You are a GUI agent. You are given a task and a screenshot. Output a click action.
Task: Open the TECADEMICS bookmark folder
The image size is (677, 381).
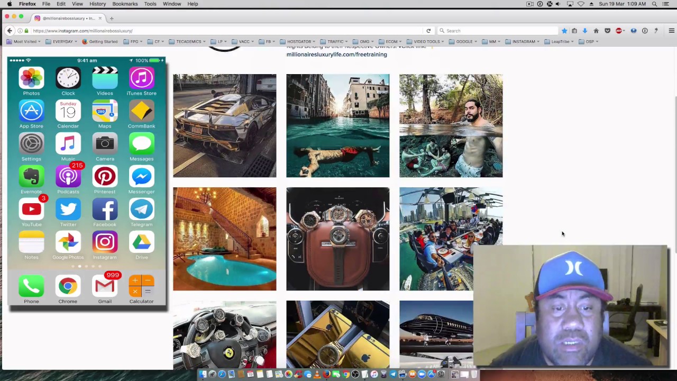coord(188,42)
